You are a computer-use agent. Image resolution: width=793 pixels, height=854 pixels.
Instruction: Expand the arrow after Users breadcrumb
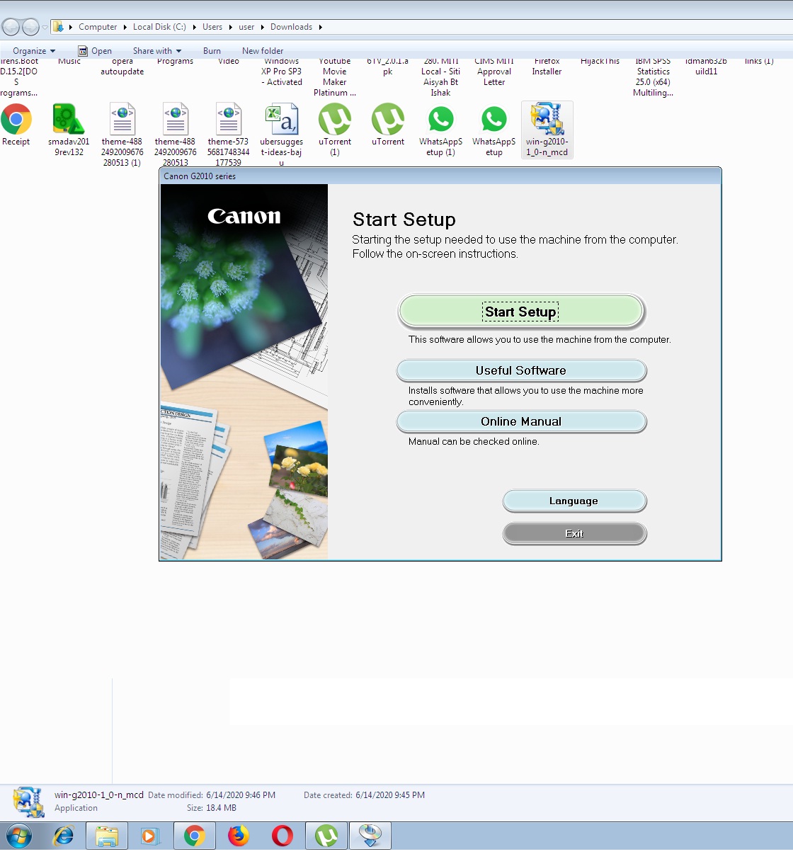(231, 27)
